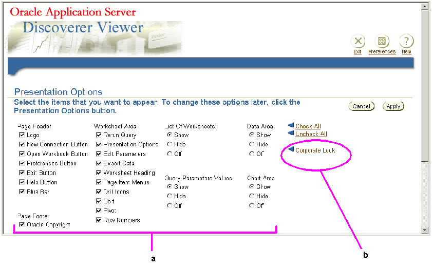Toggle the Rerun Query checkbox

coord(99,135)
